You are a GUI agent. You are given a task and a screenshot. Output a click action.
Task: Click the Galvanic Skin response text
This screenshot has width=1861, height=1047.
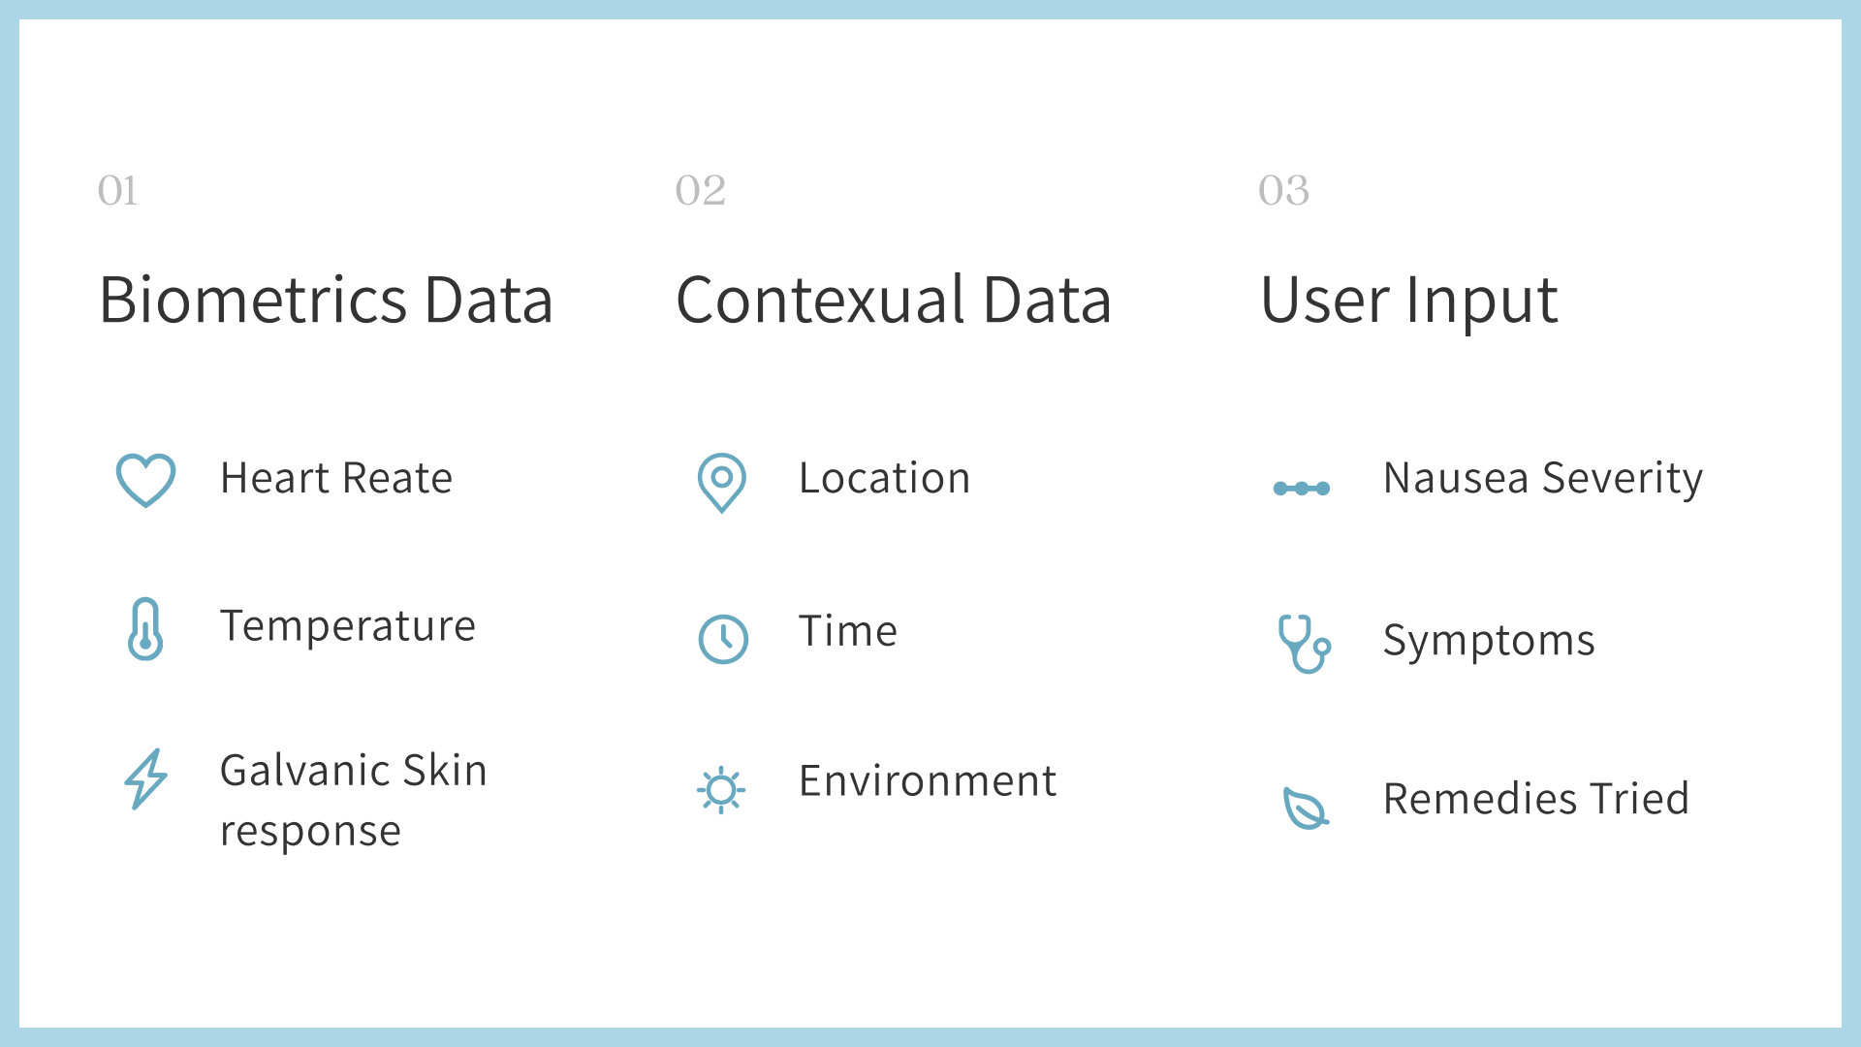353,801
